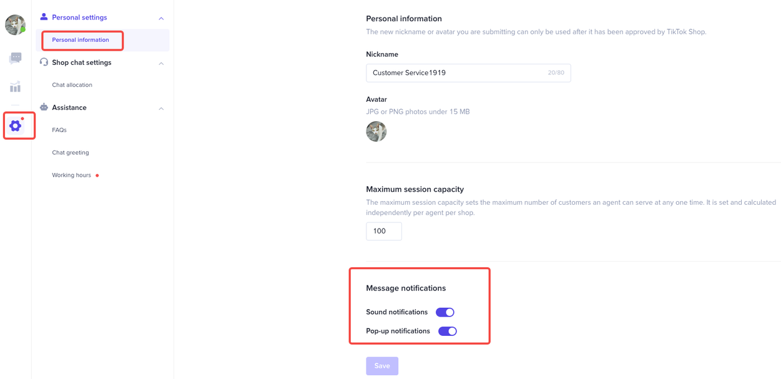Screen dimensions: 781x379
Task: Open the FAQs page
Action: pos(59,130)
